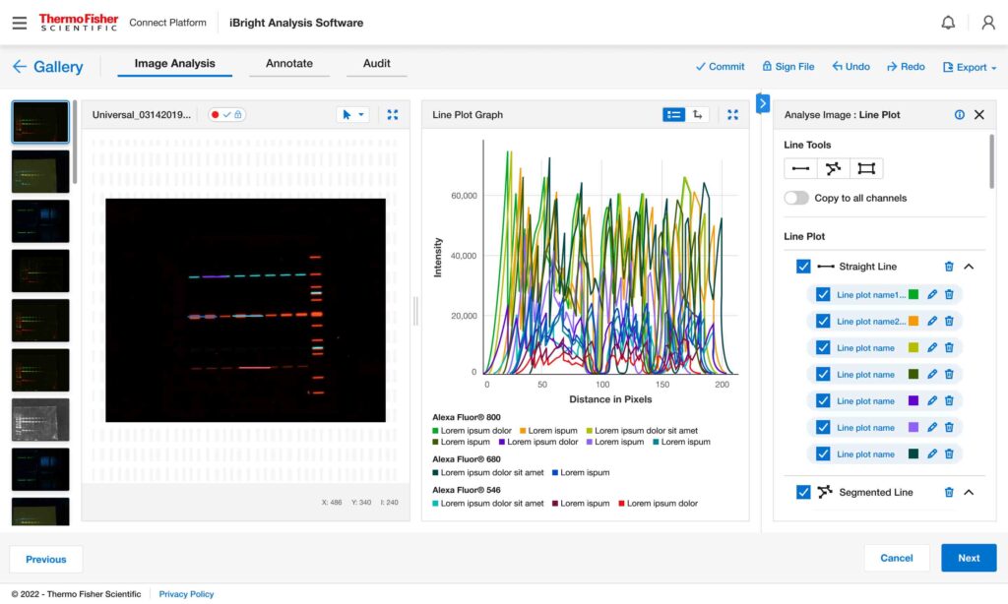The image size is (1008, 604).
Task: Expand Line Plot Graph to fullscreen
Action: pos(732,114)
